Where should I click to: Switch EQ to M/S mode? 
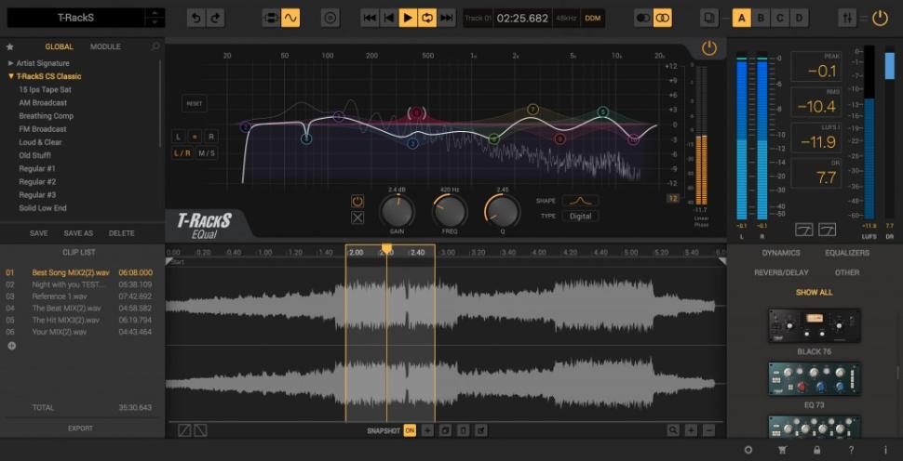click(207, 153)
